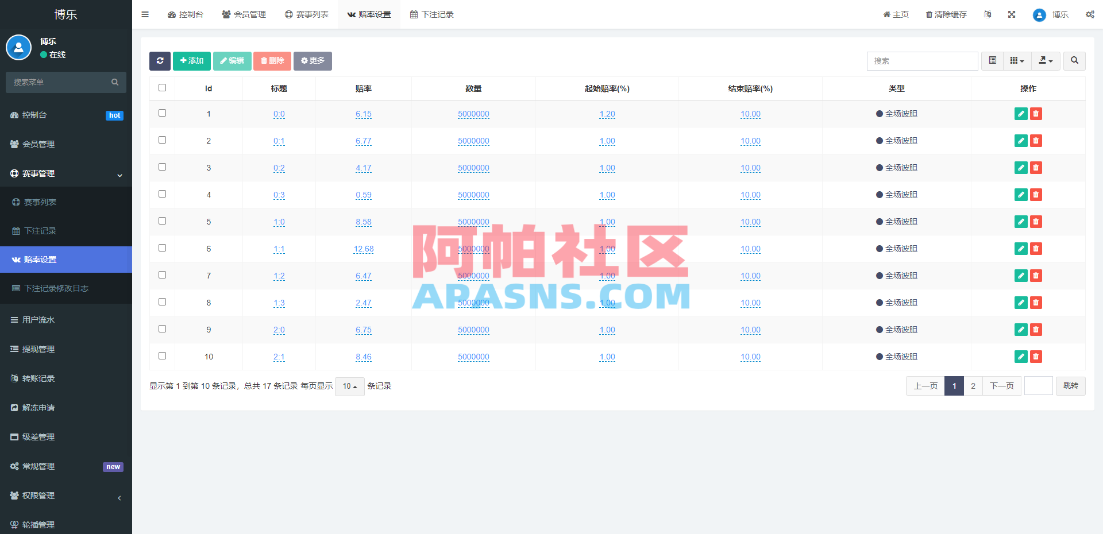Viewport: 1103px width, 534px height.
Task: Switch to the 控制台 tab
Action: click(186, 14)
